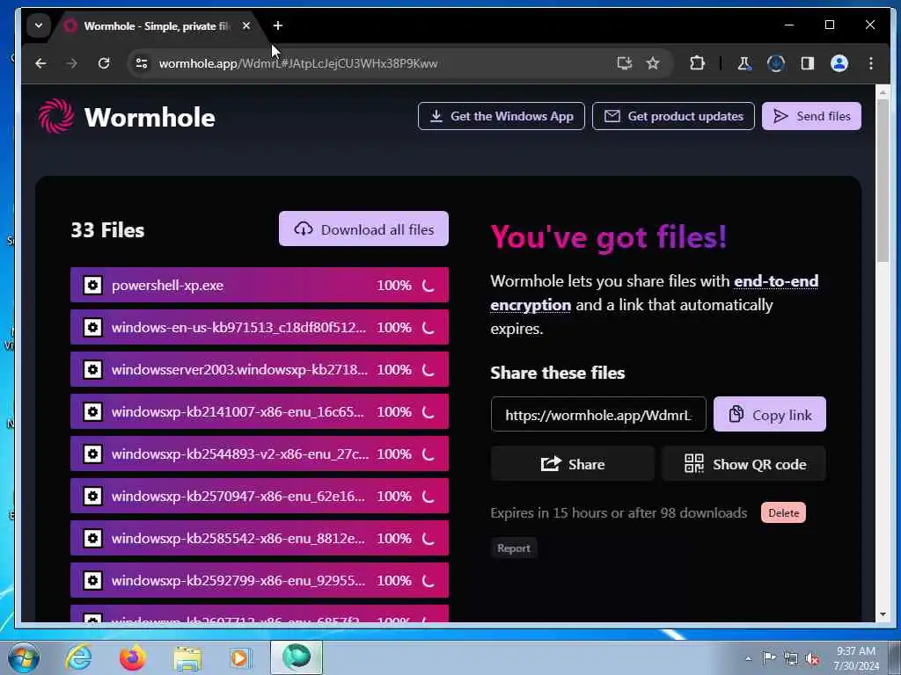Click the progress spinner on powershell-xp.exe row
Screen dimensions: 901x675
[x=429, y=286]
